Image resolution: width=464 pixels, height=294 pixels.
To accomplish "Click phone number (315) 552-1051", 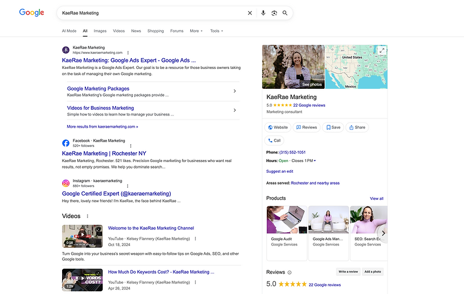I will [x=292, y=152].
